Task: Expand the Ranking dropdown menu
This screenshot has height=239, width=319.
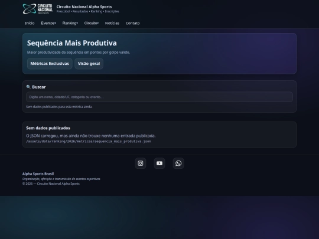Action: pos(70,23)
